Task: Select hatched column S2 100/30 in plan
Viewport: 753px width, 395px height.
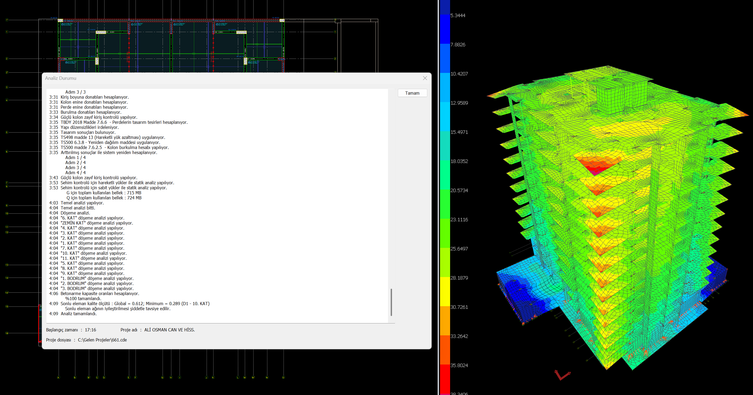Action: [241, 32]
